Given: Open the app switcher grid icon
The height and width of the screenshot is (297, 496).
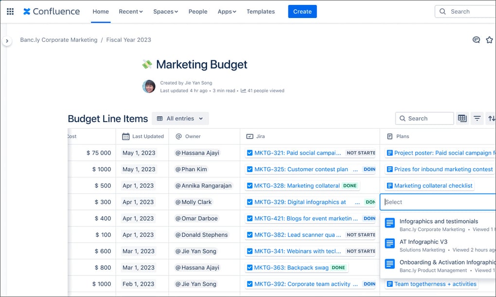Looking at the screenshot, I should coord(10,11).
